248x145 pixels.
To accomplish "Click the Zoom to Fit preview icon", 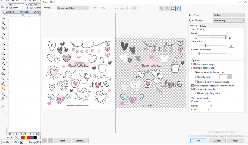I will [173, 8].
